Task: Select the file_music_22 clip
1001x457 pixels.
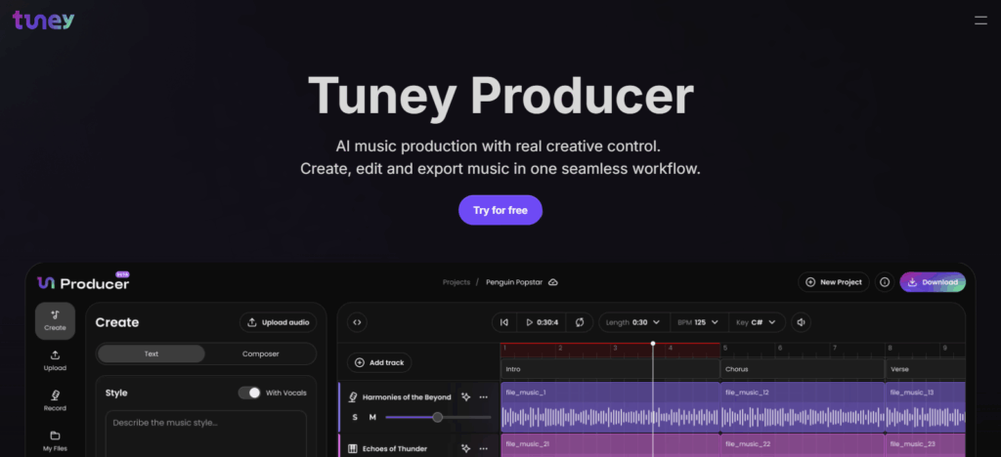Action: (x=803, y=445)
